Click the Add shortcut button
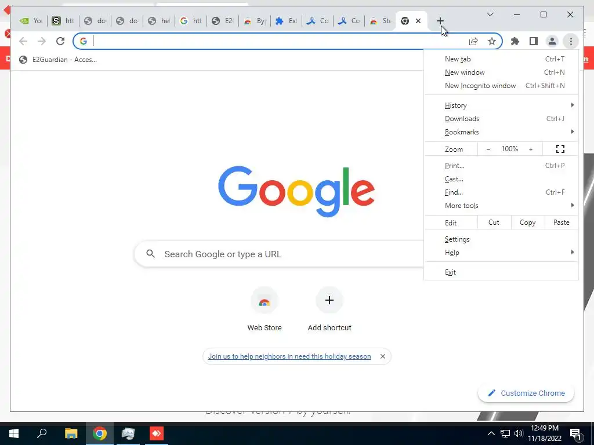 pos(329,310)
